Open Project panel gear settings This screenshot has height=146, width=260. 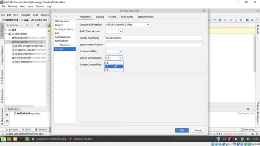coord(38,25)
